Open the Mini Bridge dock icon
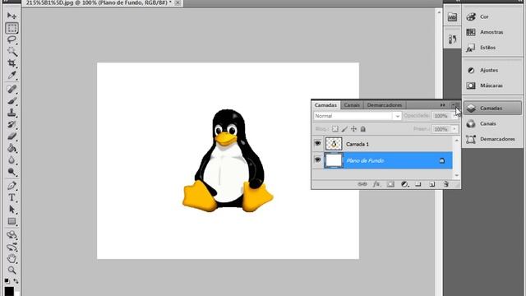This screenshot has width=526, height=296. point(452,17)
